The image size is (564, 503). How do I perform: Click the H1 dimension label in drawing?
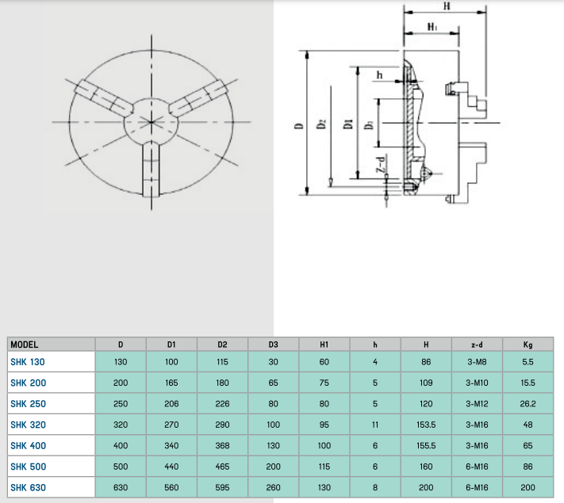[x=432, y=27]
